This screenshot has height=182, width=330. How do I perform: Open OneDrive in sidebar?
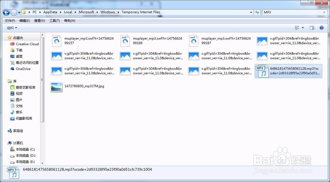coord(20,69)
